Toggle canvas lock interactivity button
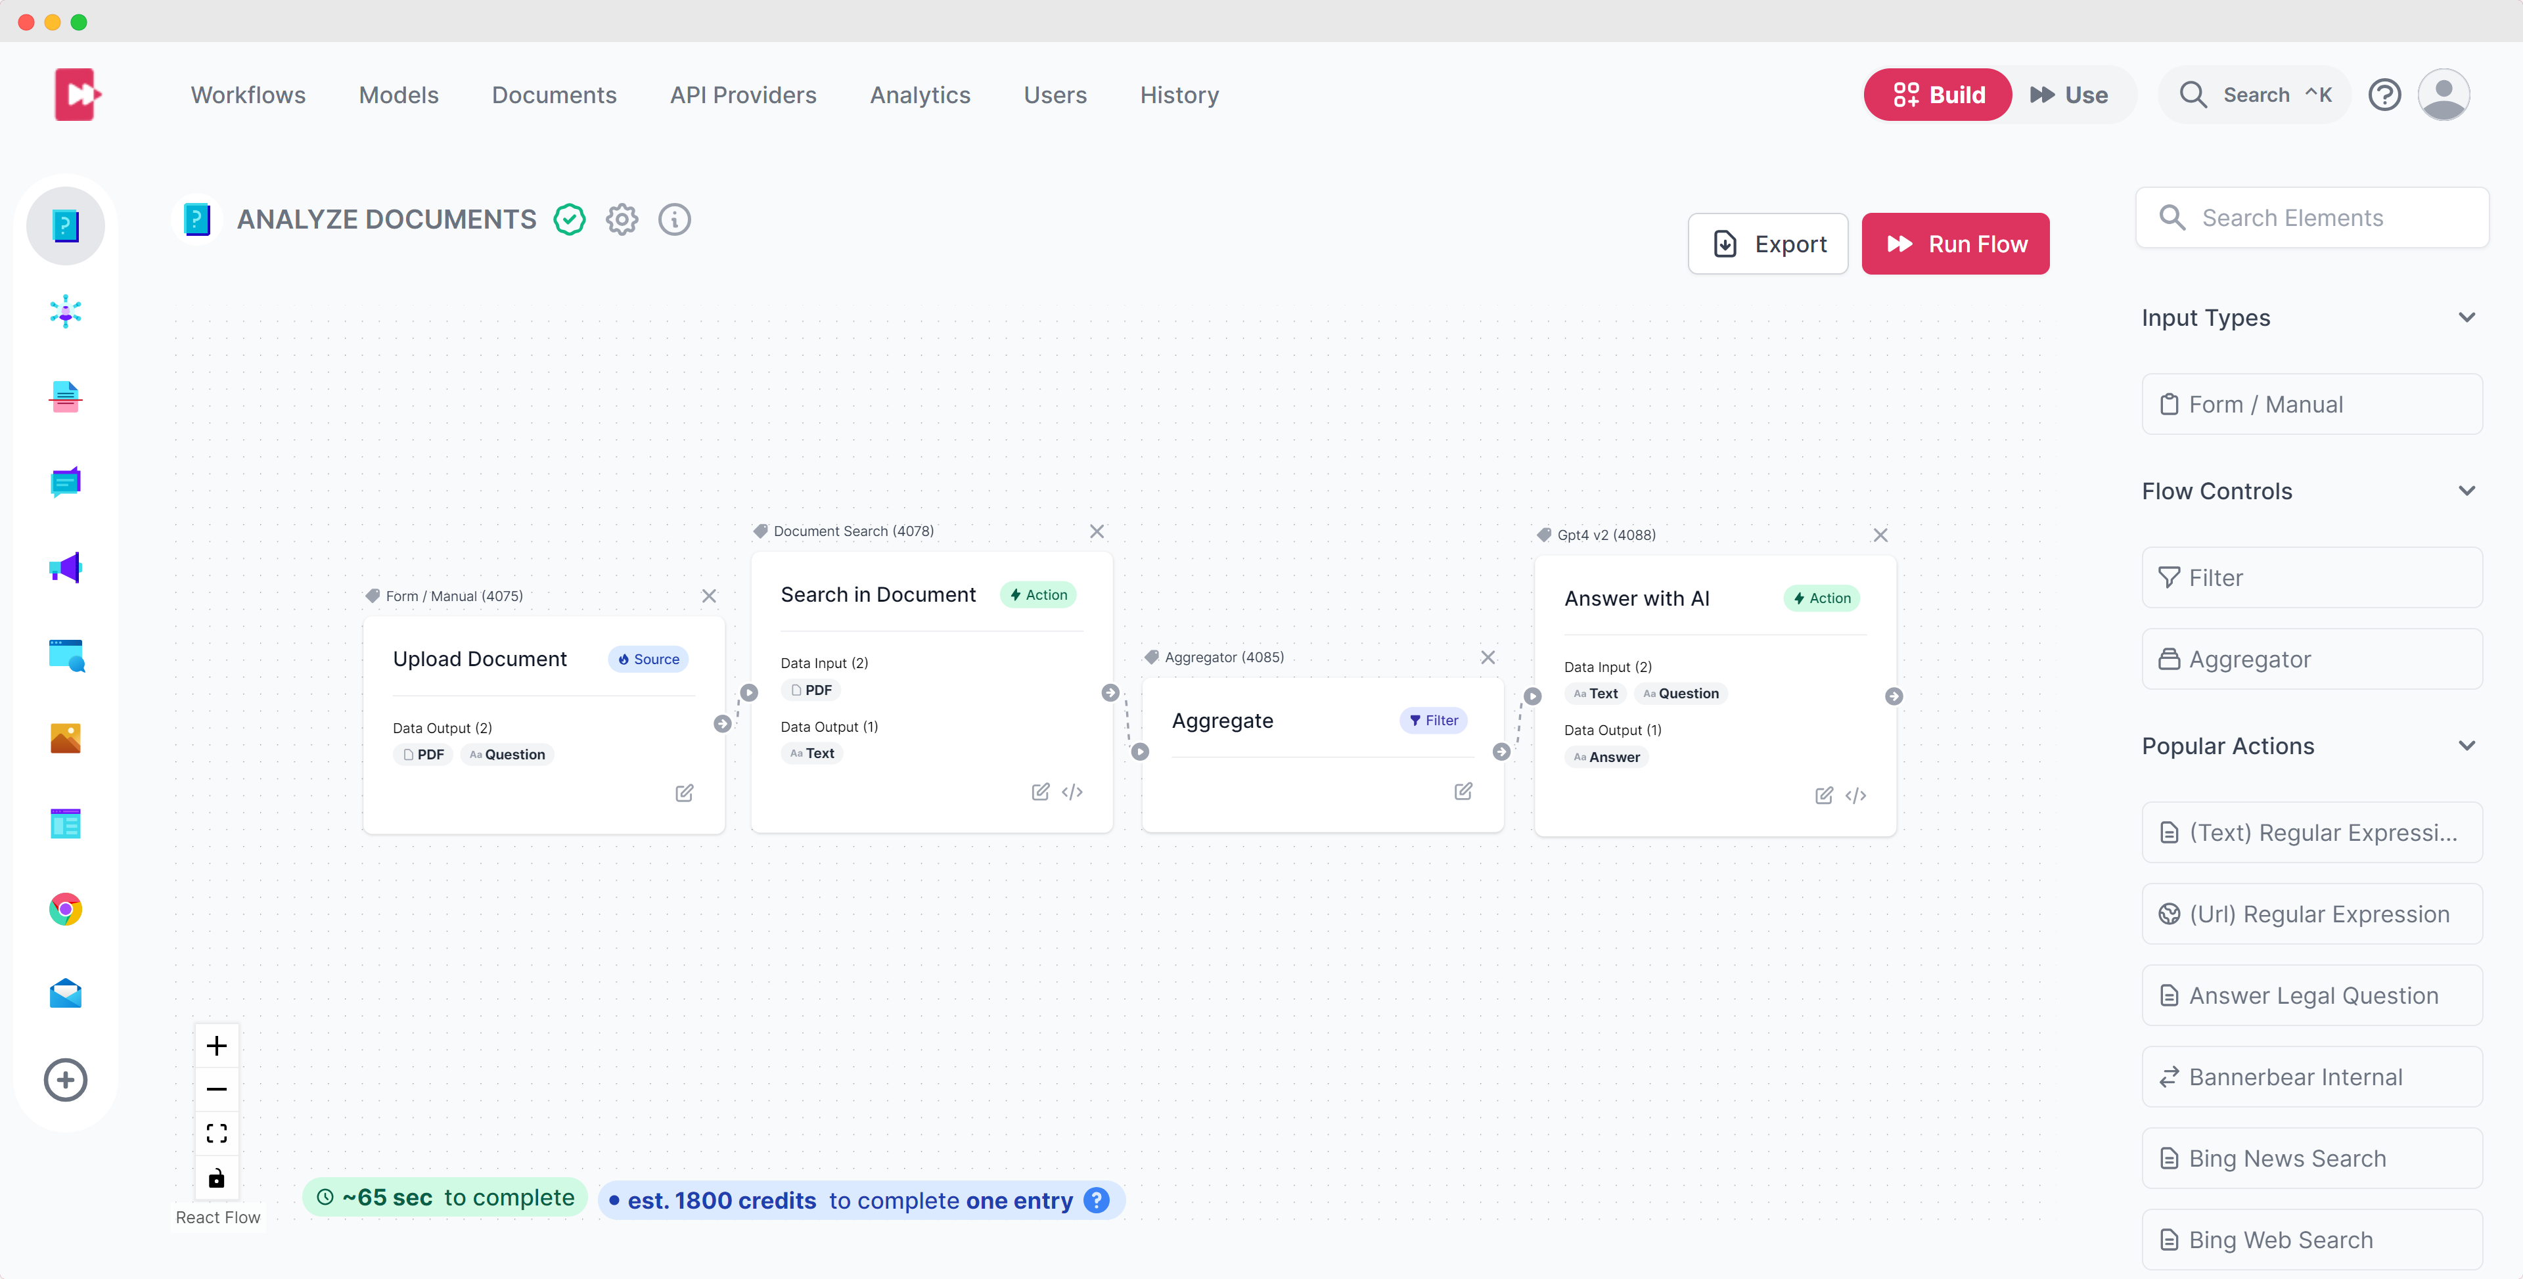This screenshot has height=1279, width=2523. point(216,1177)
